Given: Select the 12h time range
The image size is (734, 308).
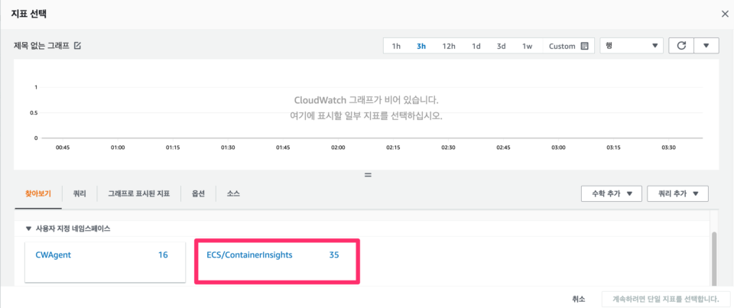Looking at the screenshot, I should [x=449, y=47].
